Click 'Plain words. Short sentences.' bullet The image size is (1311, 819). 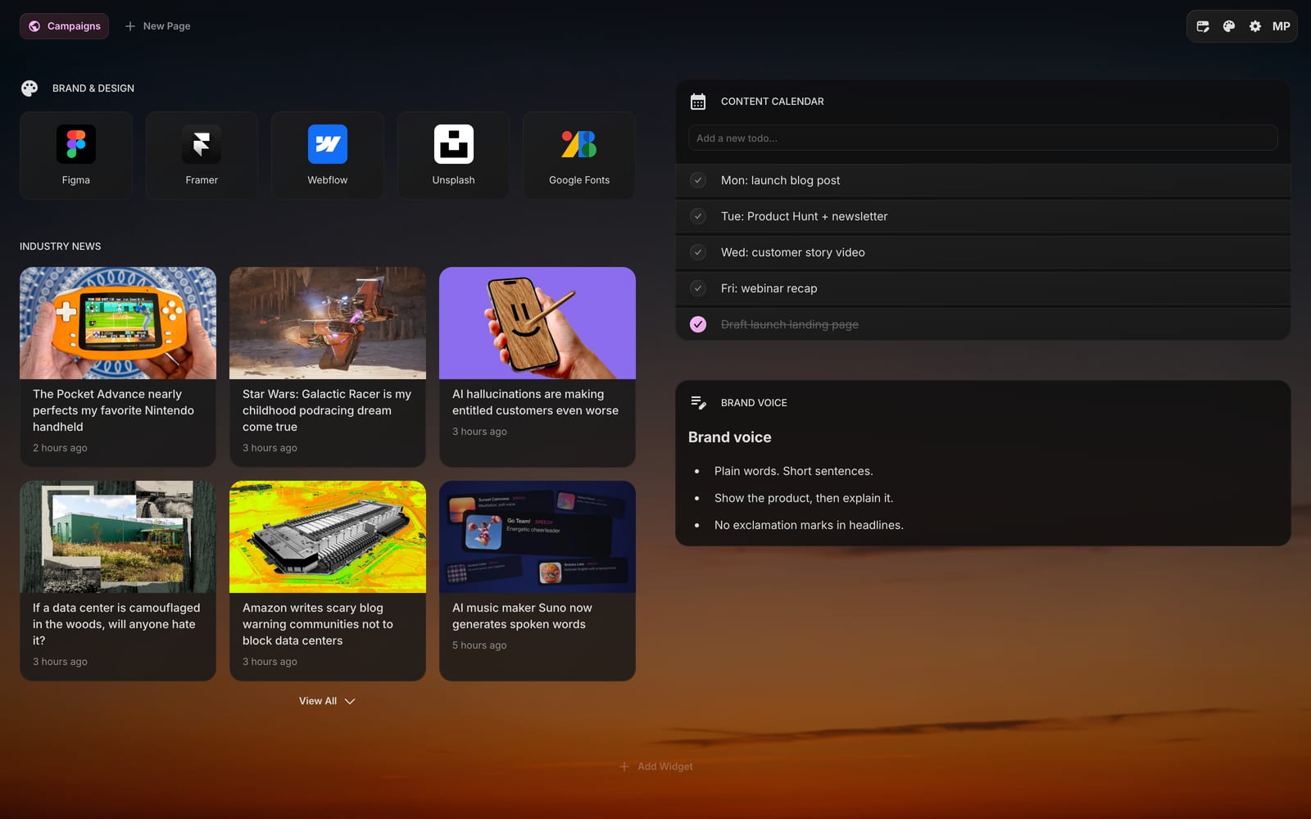[x=793, y=471]
